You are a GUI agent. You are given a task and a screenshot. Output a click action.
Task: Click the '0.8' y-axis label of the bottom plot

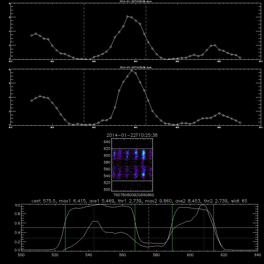point(17,214)
